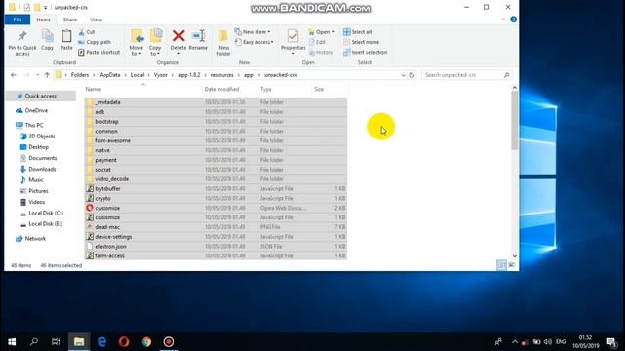Switch to the Home ribbon tab
625x351 pixels.
[43, 19]
